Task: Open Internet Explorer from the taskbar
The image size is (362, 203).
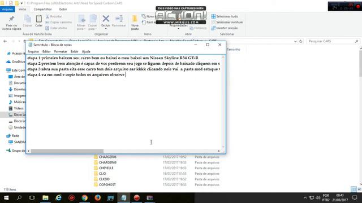Action: [x=59, y=198]
